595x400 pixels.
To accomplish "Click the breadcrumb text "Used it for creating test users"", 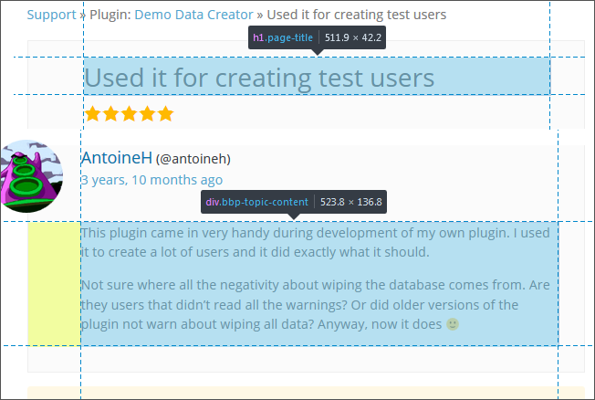I will click(x=357, y=15).
